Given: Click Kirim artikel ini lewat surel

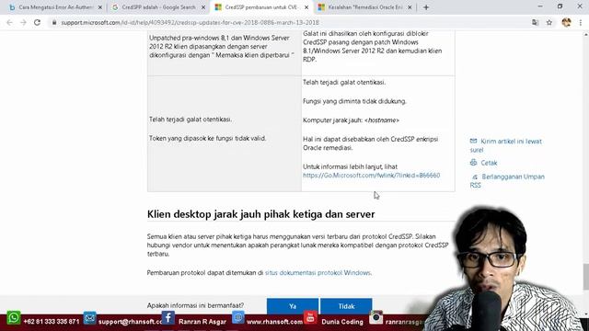Looking at the screenshot, I should pos(506,145).
